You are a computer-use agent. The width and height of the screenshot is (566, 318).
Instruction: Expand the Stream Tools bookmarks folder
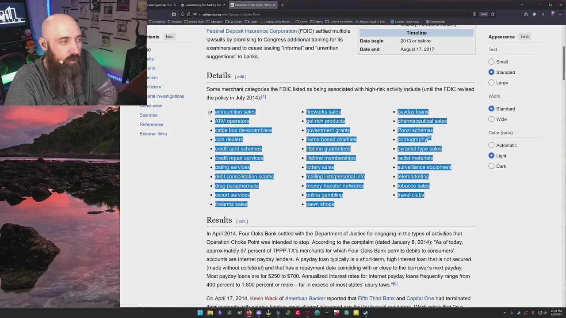click(194, 22)
